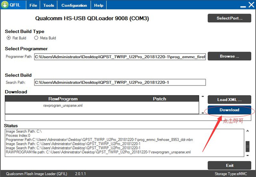
Task: Click the Programmer Path input field
Action: (x=120, y=57)
